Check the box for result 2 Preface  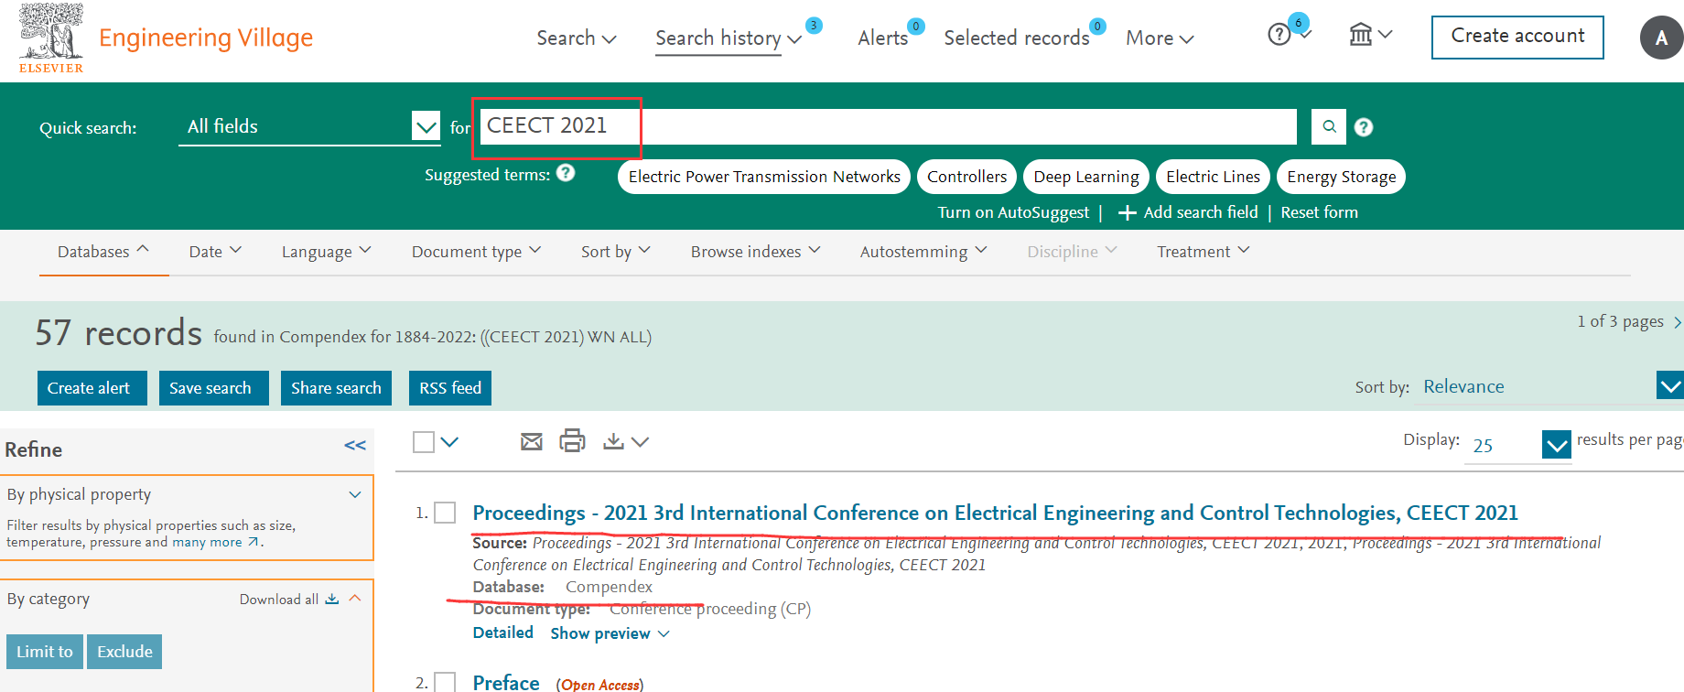pos(445,682)
